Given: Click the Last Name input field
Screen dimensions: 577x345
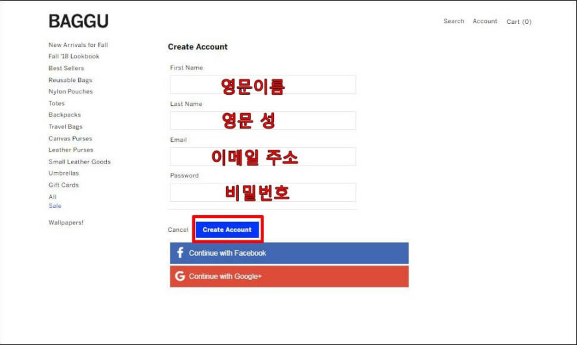Looking at the screenshot, I should (x=263, y=121).
